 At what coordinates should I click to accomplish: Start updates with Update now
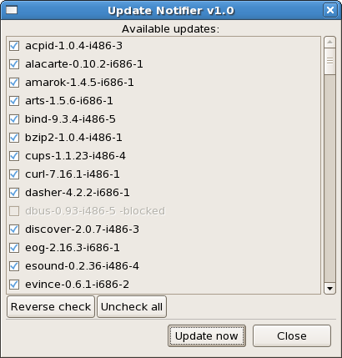207,336
